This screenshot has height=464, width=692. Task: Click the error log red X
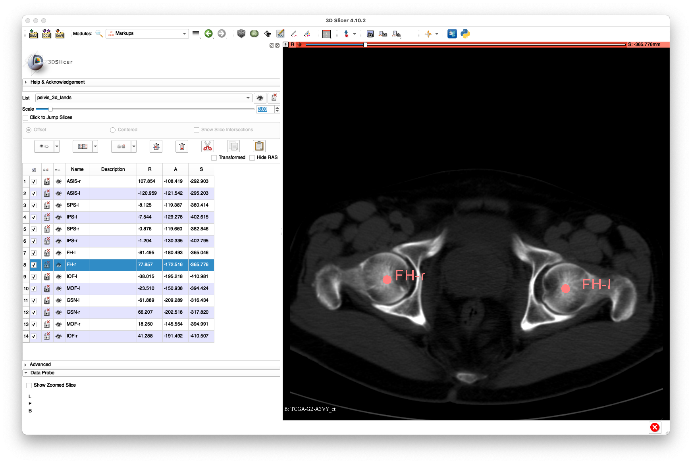[655, 427]
